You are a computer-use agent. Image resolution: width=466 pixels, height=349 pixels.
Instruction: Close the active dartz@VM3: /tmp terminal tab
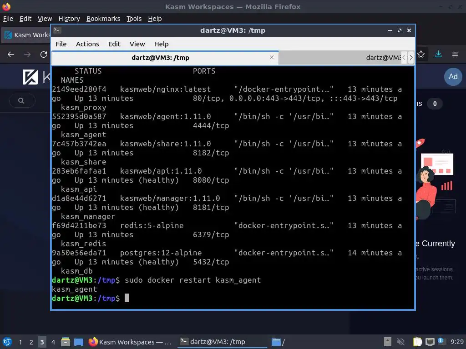click(272, 57)
